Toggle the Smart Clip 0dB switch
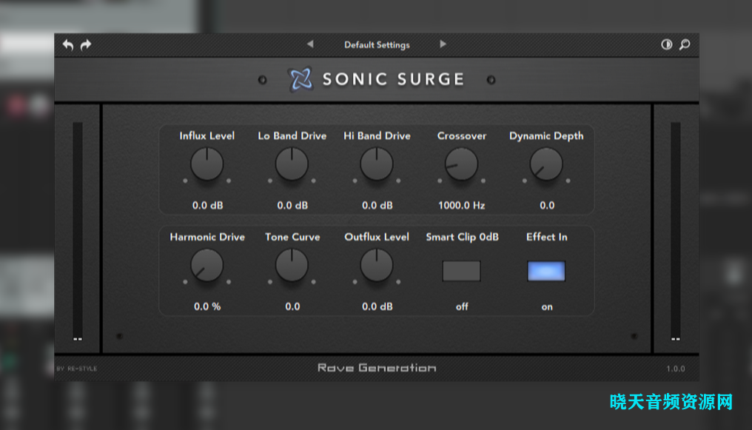 click(461, 271)
